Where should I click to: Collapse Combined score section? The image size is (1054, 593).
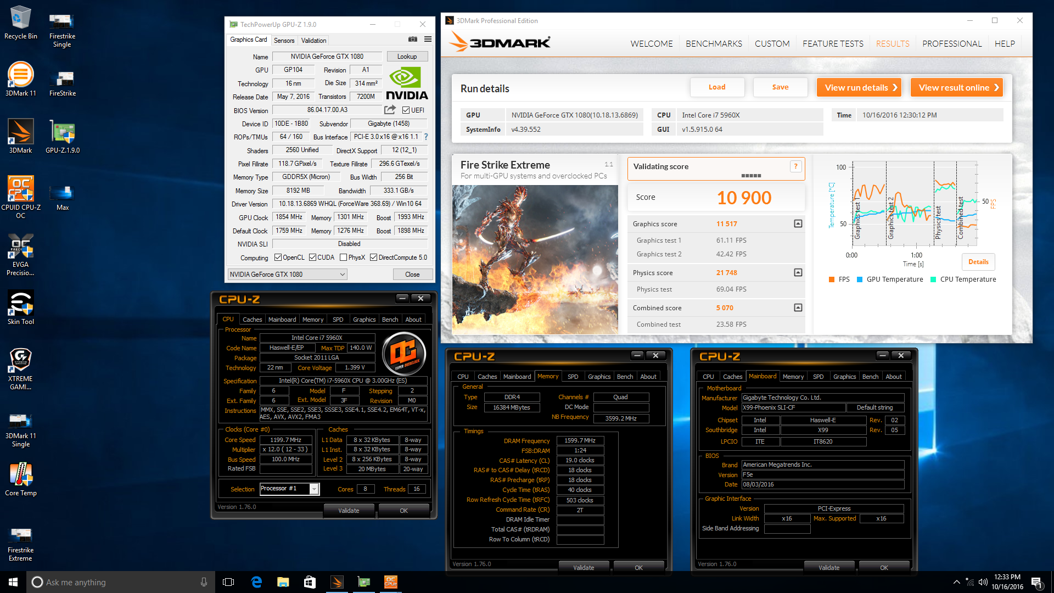tap(798, 307)
